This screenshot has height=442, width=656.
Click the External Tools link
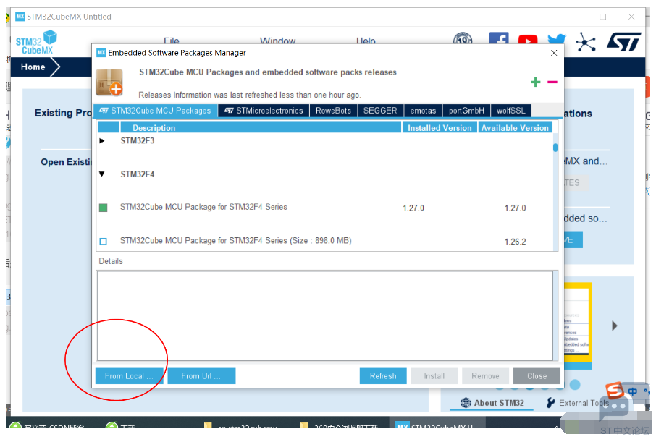coord(583,403)
